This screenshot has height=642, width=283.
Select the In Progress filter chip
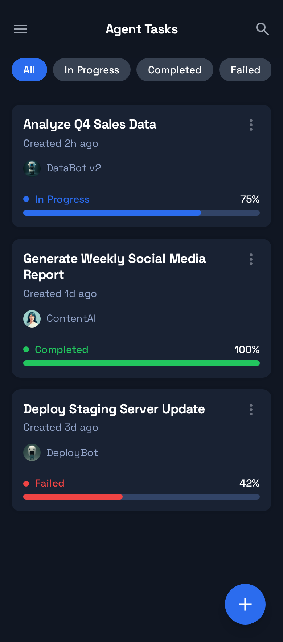pos(91,70)
